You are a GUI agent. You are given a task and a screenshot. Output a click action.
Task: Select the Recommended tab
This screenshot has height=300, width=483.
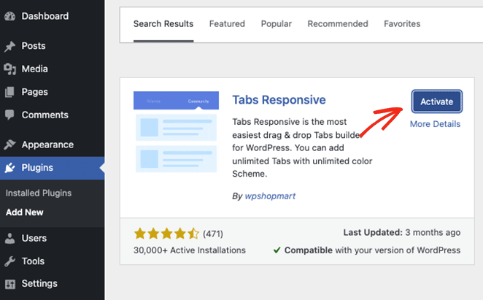click(x=337, y=24)
